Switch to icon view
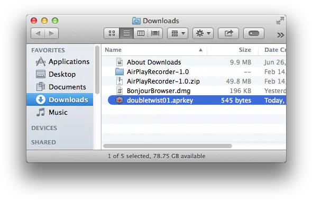 [x=112, y=33]
